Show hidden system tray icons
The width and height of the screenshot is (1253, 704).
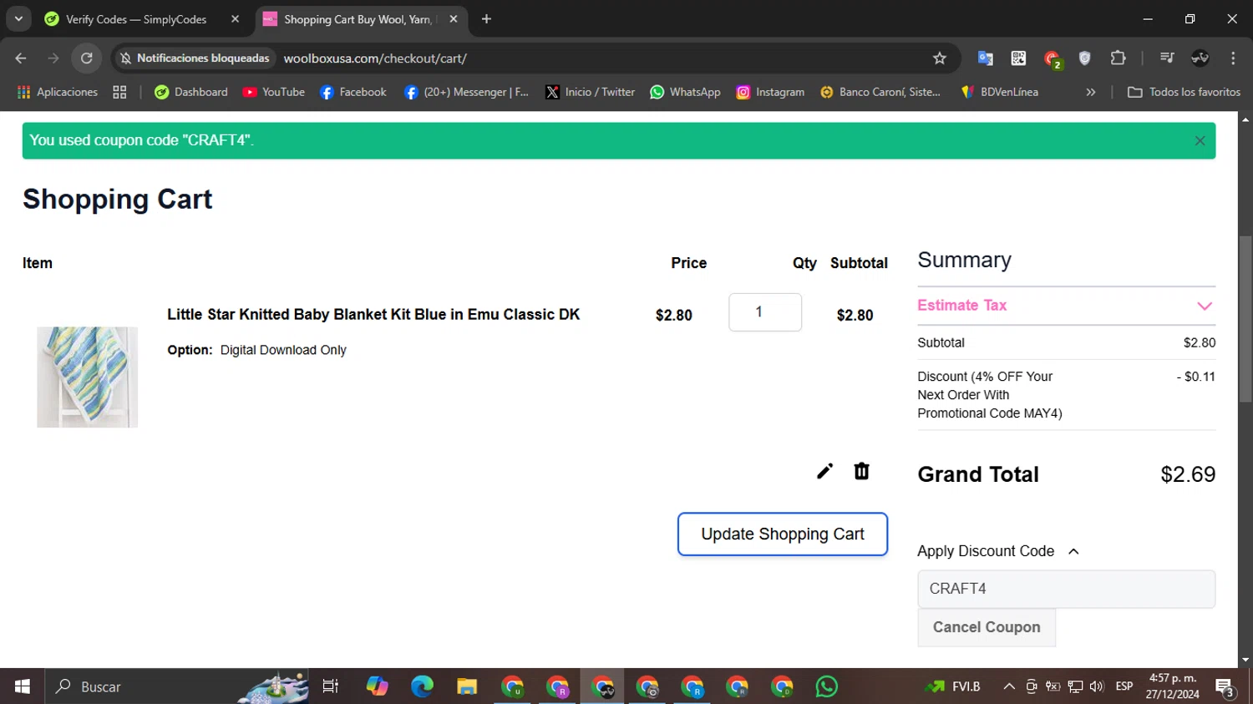click(1009, 686)
